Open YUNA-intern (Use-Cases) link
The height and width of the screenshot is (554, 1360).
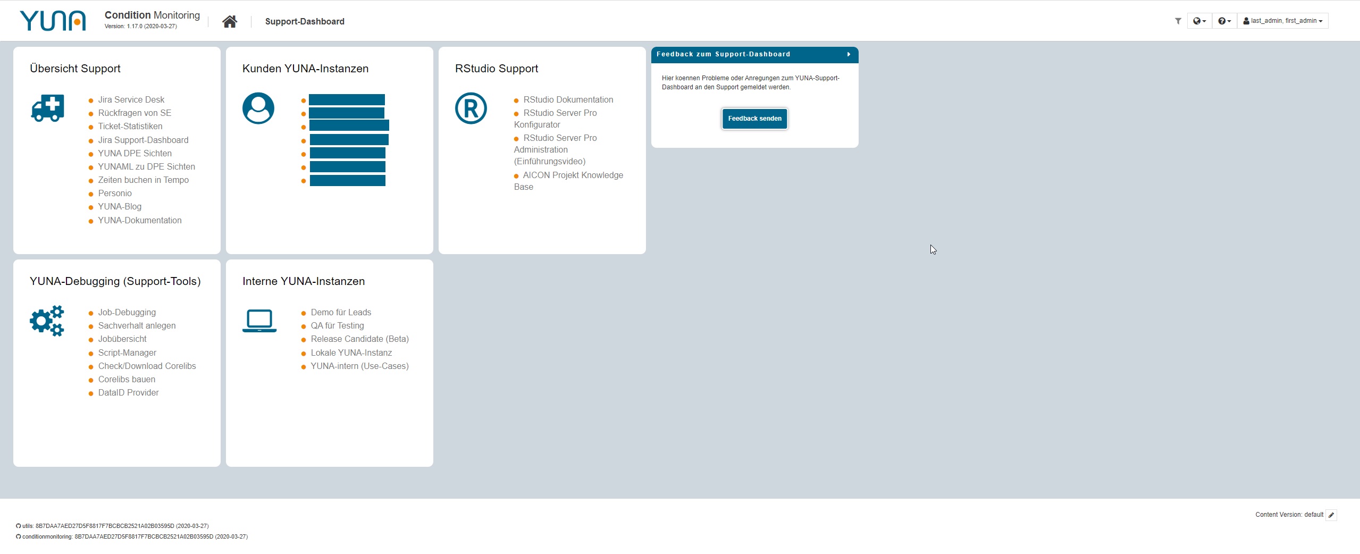click(359, 366)
